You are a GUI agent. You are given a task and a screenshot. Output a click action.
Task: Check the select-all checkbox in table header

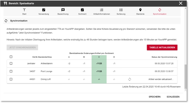11,57
